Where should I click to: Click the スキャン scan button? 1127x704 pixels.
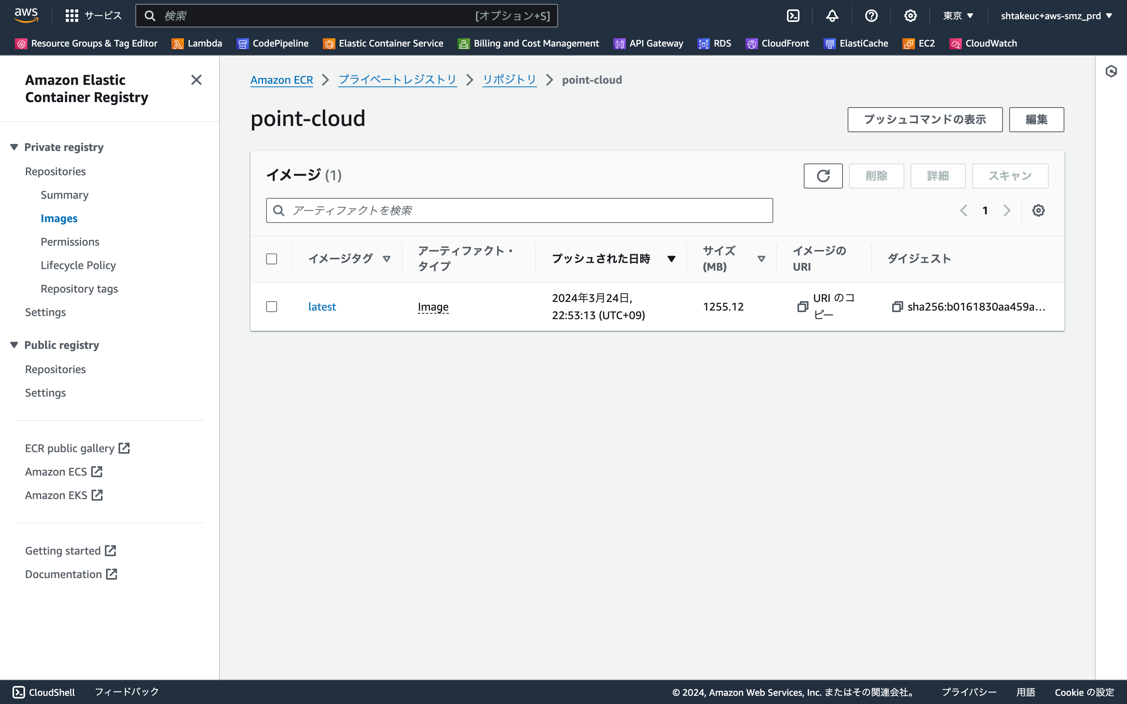click(x=1010, y=176)
